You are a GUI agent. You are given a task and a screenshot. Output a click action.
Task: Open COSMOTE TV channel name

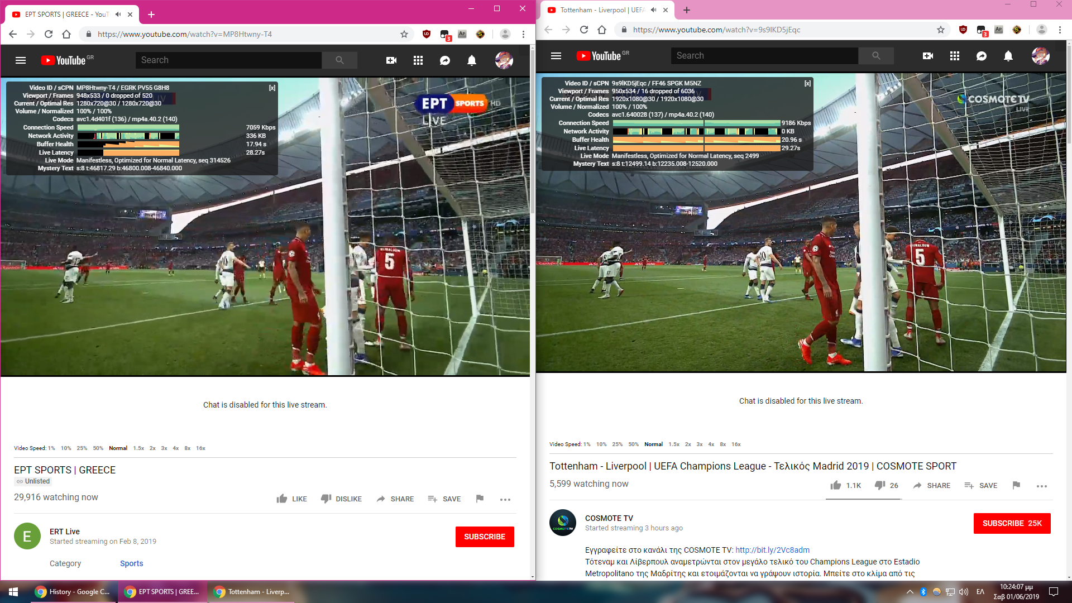[609, 518]
